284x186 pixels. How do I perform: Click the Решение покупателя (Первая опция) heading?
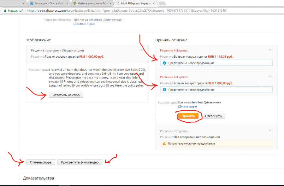pyautogui.click(x=57, y=50)
